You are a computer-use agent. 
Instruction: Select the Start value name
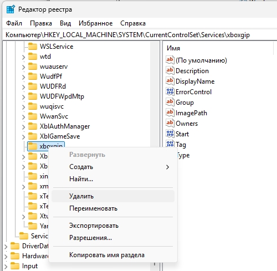[x=182, y=134]
